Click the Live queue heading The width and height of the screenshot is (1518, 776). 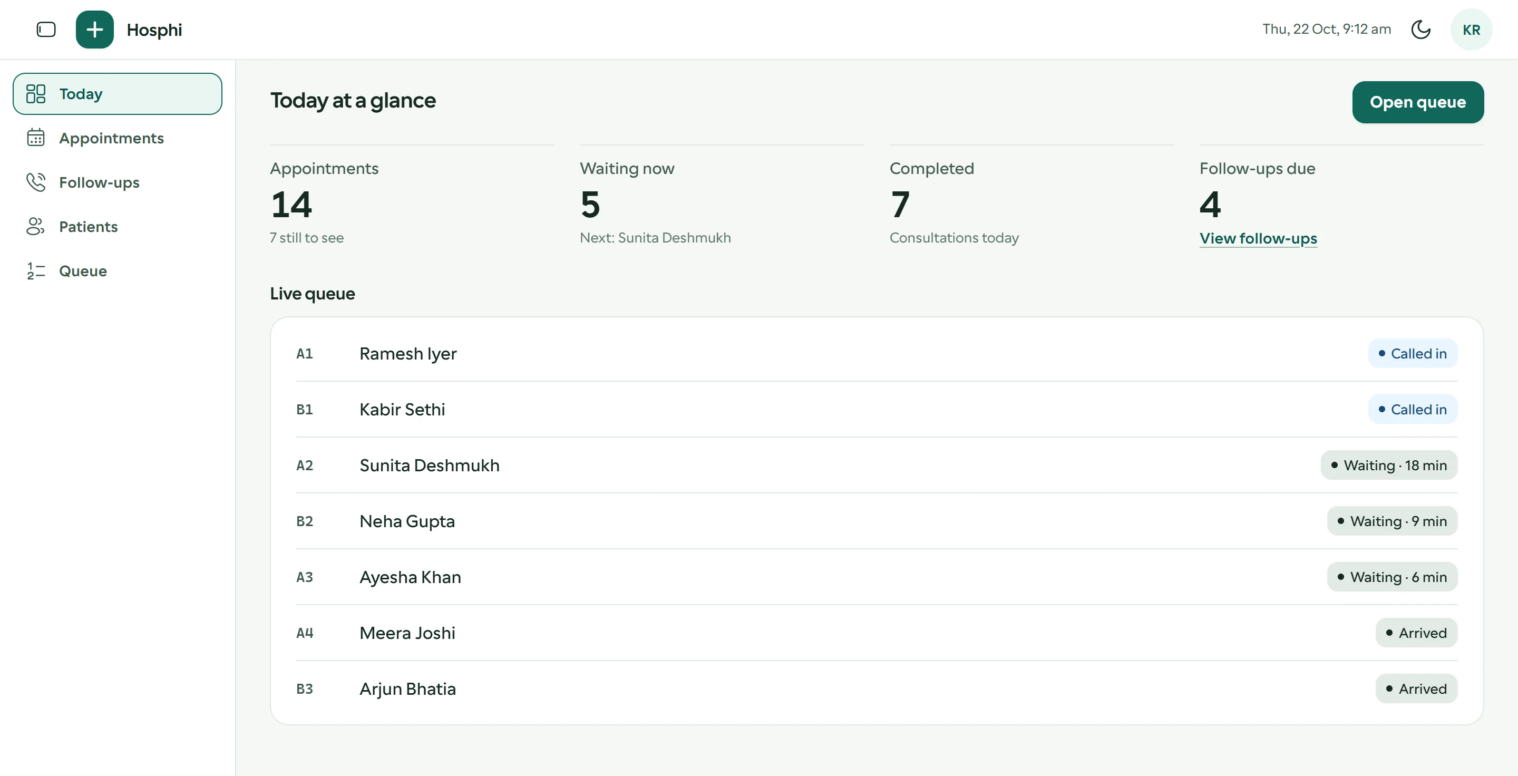click(x=313, y=294)
